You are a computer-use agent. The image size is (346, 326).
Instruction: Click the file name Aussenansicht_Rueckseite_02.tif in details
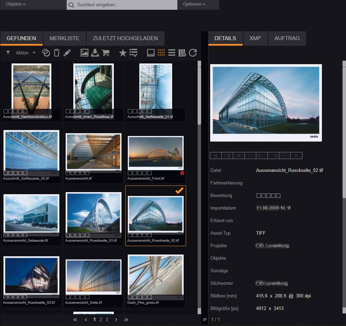pos(289,170)
